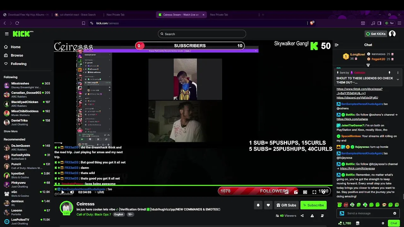Image resolution: width=404 pixels, height=227 pixels.
Task: Toggle the pin on the pinned message
Action: click(389, 73)
